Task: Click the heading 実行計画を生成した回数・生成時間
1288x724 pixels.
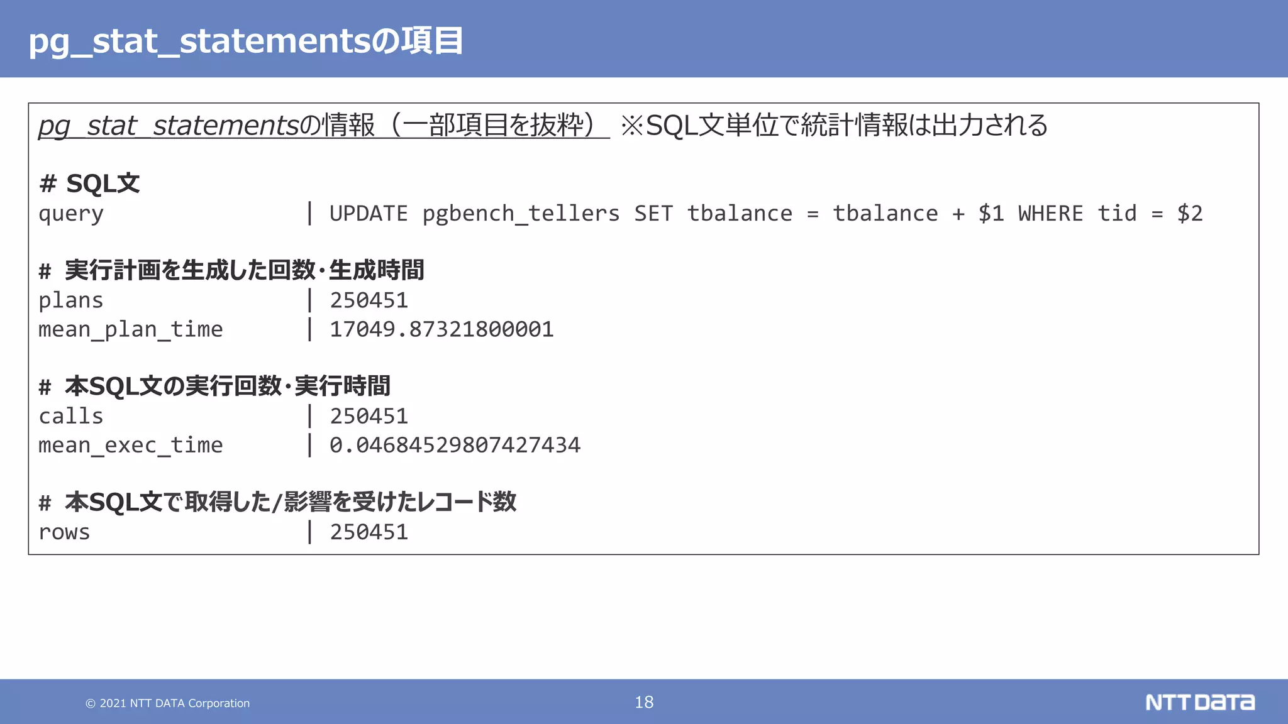Action: pyautogui.click(x=231, y=270)
